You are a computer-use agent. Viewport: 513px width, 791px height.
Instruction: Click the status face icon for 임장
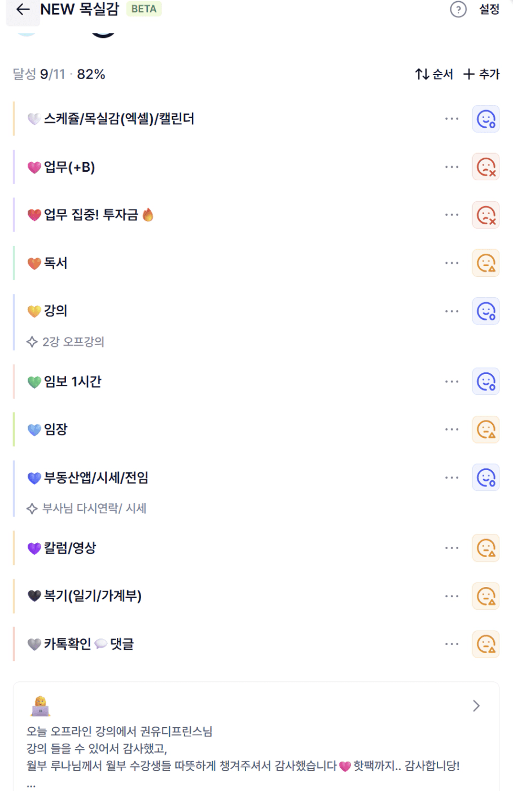(485, 430)
